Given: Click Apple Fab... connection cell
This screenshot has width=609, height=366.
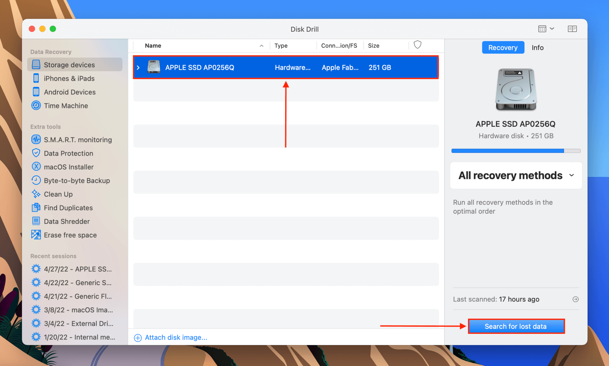Looking at the screenshot, I should pyautogui.click(x=340, y=68).
